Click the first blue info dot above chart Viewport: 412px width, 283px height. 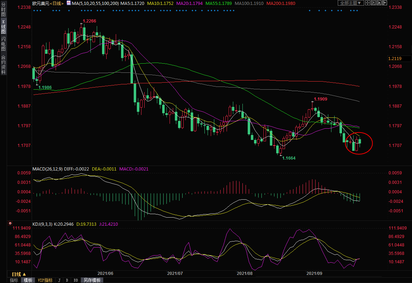pos(34,11)
